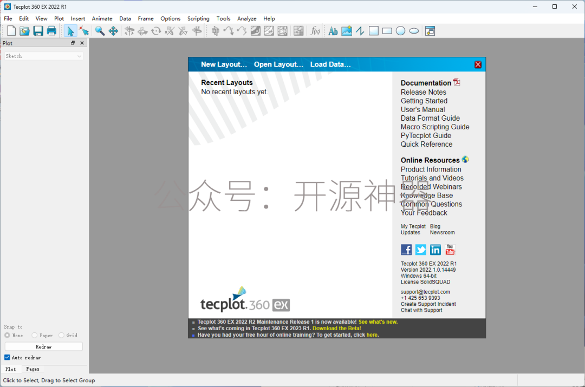Viewport: 585px width, 387px height.
Task: Close the welcome screen with red X
Action: coord(478,64)
